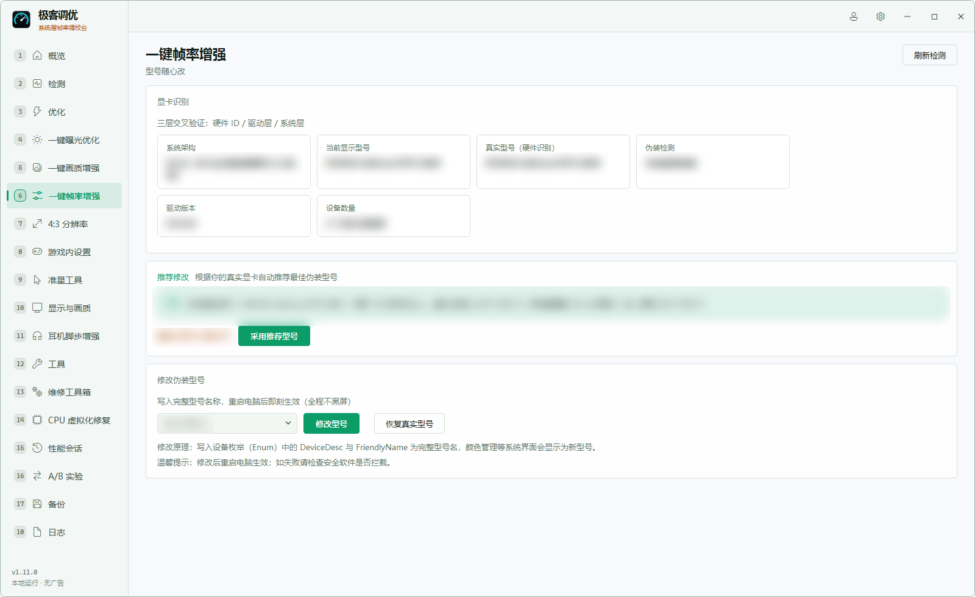Click the 极客调优 app logo
Screen dimensions: 975x597
(x=21, y=19)
